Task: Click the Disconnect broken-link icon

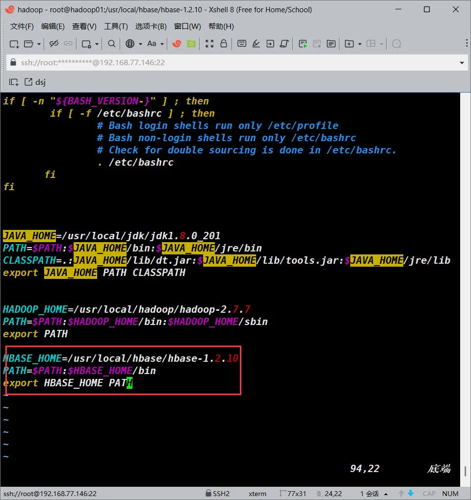Action: [53, 44]
